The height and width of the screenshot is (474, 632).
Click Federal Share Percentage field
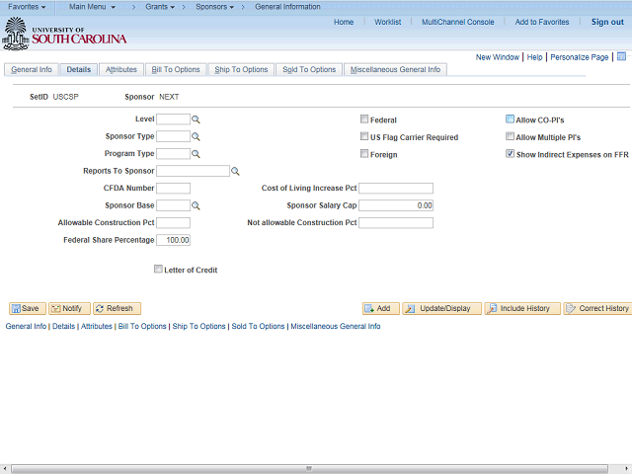tap(173, 240)
